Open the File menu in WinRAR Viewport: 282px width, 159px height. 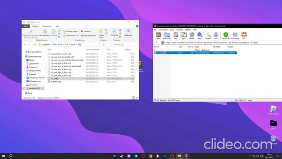pyautogui.click(x=155, y=30)
